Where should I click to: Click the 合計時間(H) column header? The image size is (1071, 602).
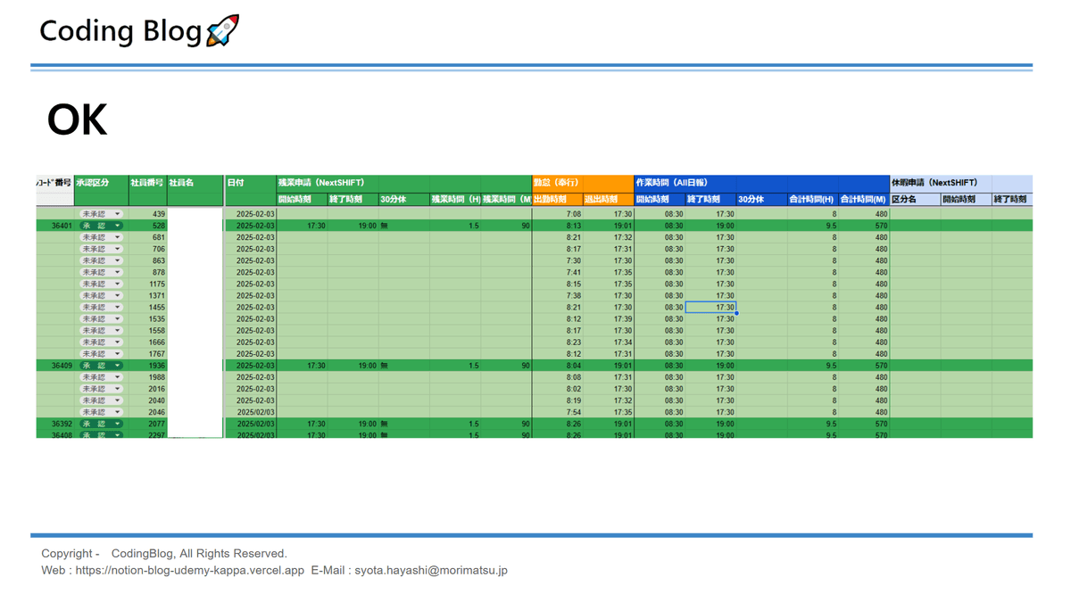tap(811, 200)
